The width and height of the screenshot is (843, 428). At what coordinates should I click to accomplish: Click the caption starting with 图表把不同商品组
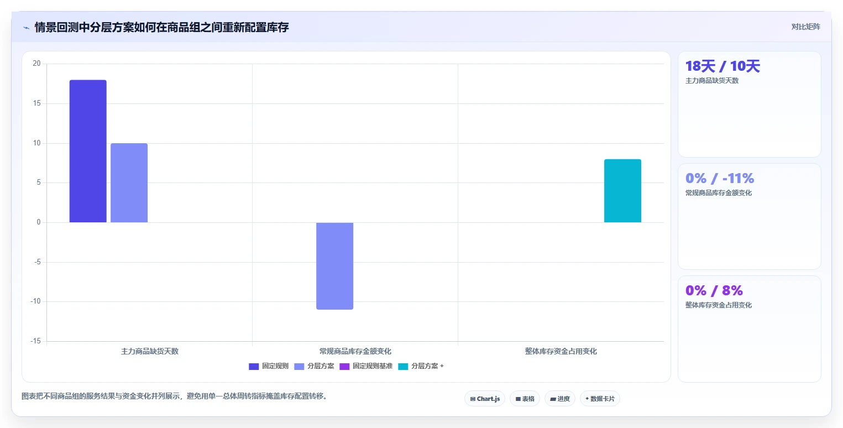[174, 396]
